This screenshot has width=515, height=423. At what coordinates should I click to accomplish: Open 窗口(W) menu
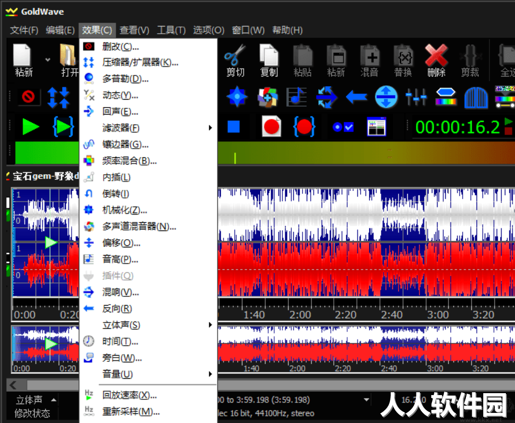[248, 30]
